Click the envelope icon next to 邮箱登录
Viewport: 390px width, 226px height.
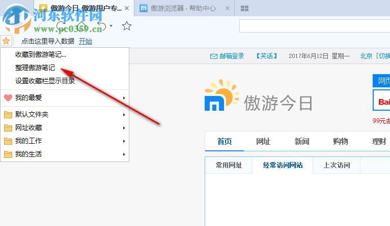214,56
